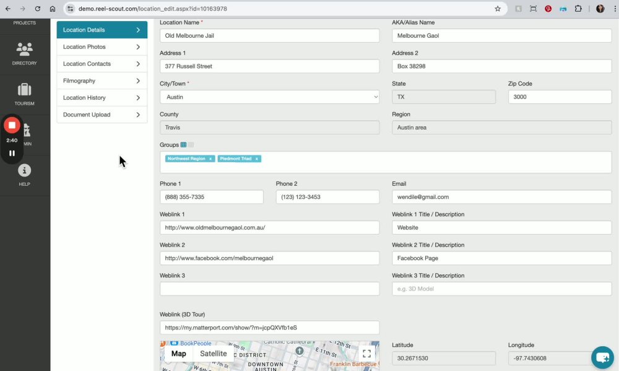Open the Location Photos section

coord(102,46)
